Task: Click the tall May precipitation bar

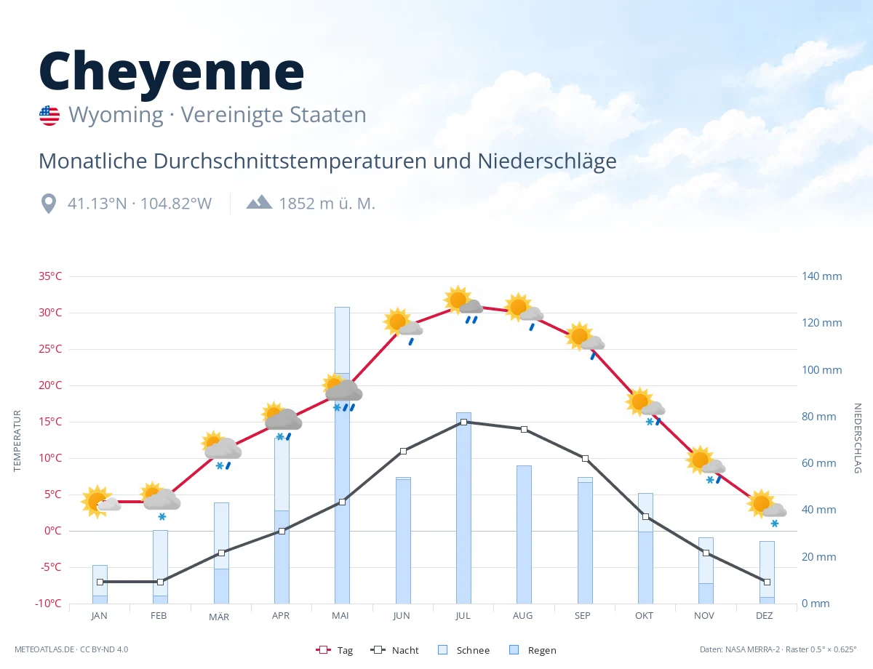Action: click(342, 455)
